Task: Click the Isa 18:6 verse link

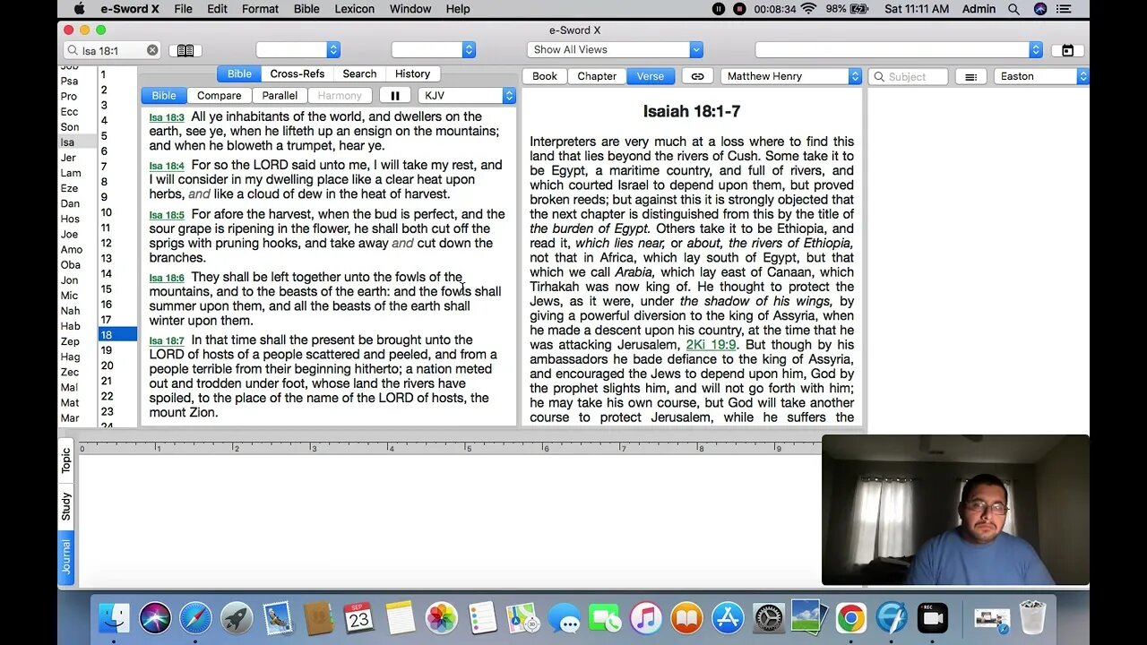Action: pos(167,278)
